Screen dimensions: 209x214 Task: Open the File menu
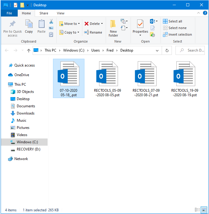point(9,13)
